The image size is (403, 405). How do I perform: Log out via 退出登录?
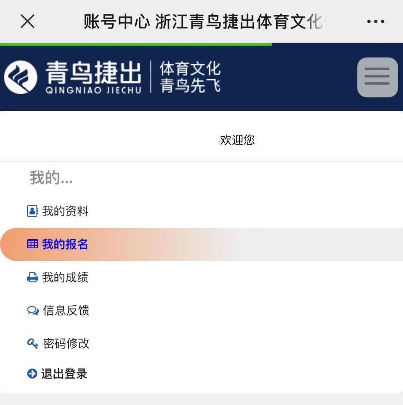point(64,374)
